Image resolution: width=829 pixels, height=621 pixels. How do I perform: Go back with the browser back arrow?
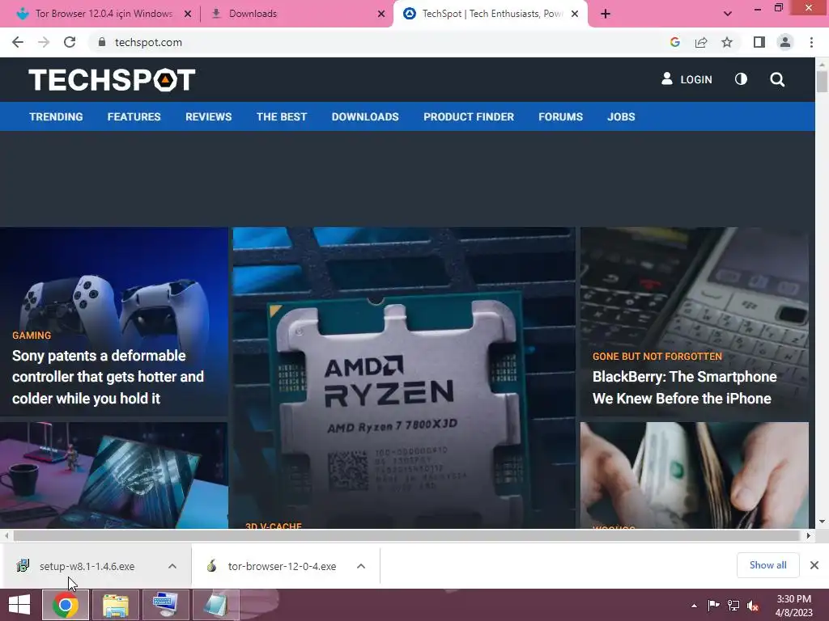pos(18,42)
